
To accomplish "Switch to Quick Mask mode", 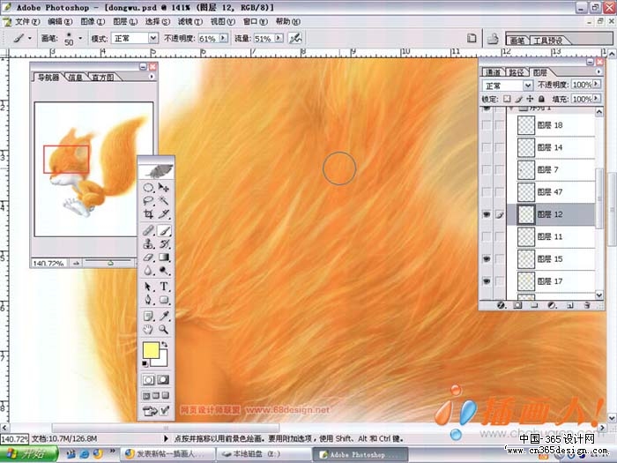I will click(x=163, y=379).
